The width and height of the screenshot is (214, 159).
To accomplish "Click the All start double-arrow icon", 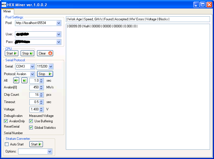I will point(16,80).
